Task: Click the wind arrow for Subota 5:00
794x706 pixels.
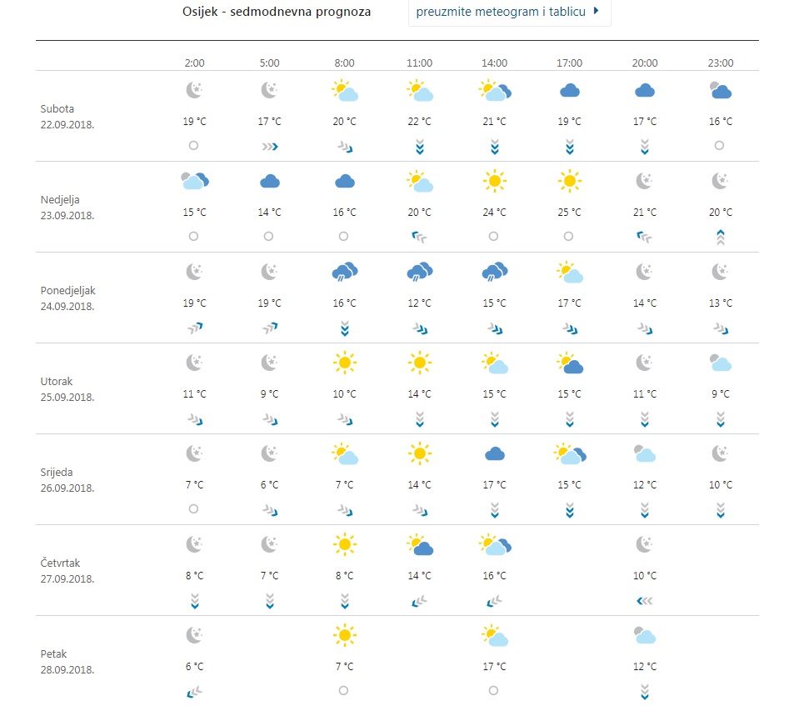Action: (x=269, y=146)
